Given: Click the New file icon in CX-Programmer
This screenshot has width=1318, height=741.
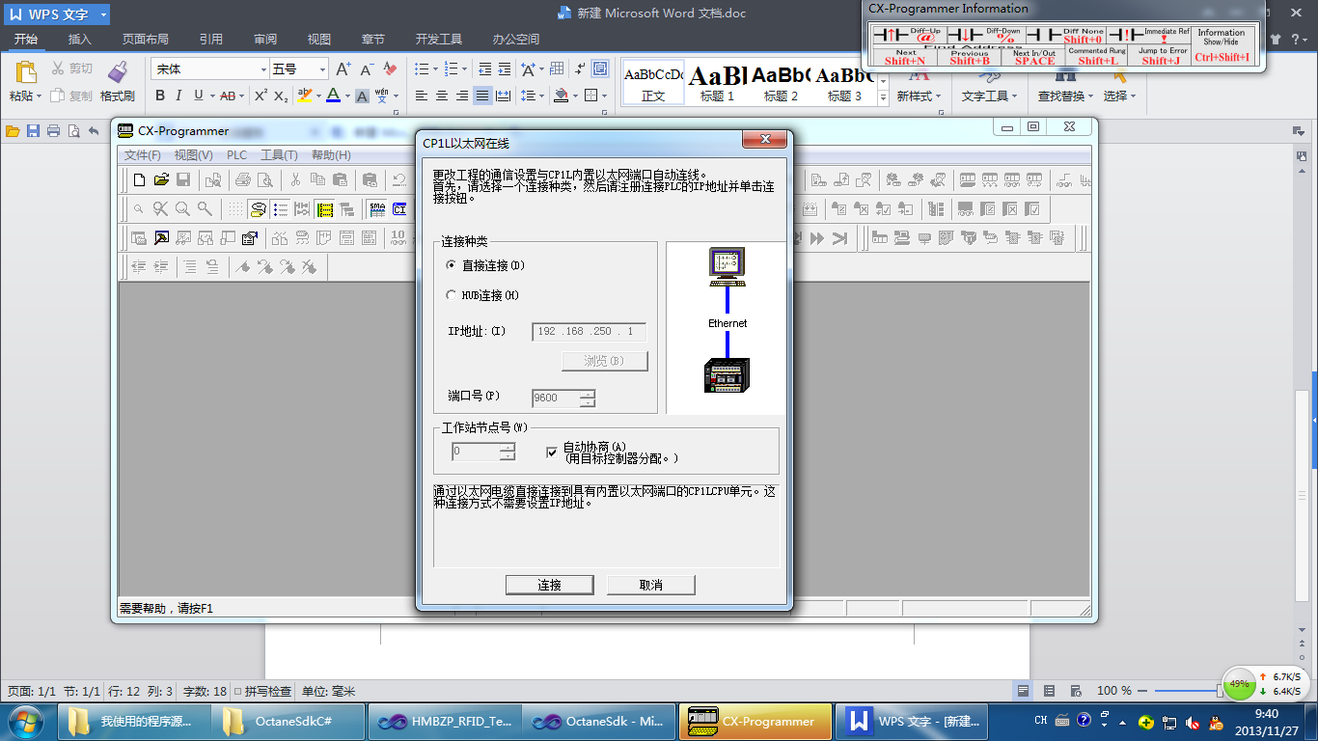Looking at the screenshot, I should click(x=139, y=179).
